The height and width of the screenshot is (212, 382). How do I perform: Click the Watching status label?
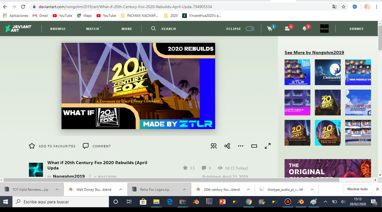pyautogui.click(x=106, y=177)
